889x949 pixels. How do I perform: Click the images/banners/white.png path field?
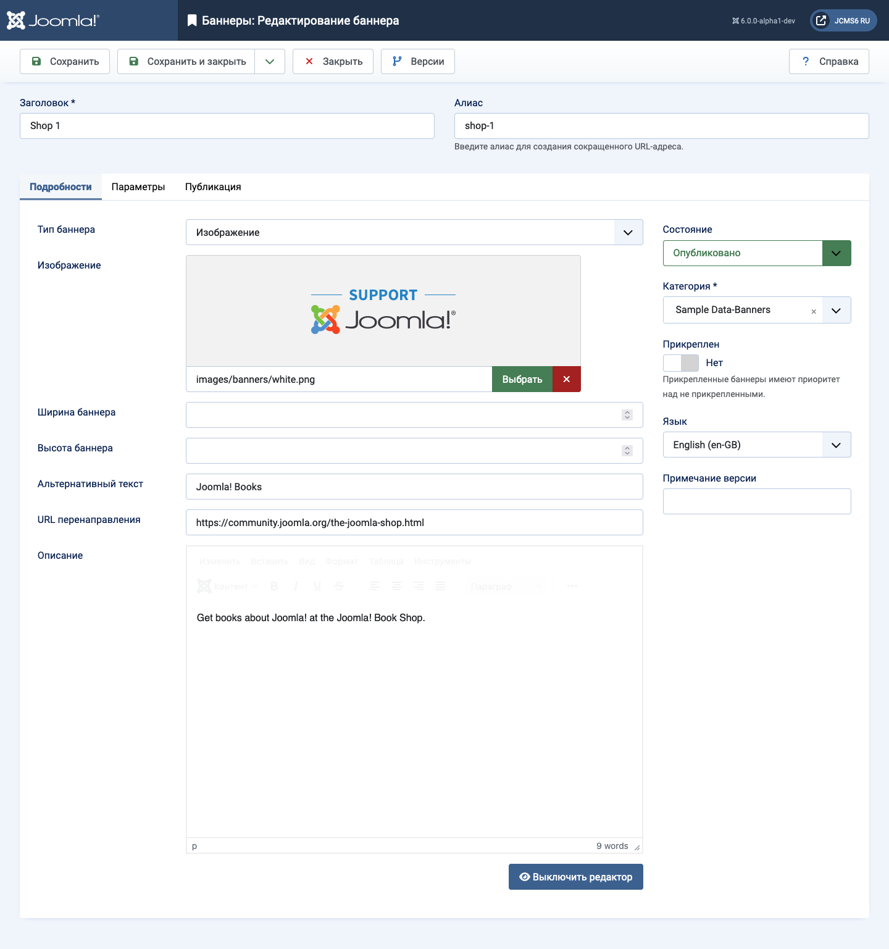click(x=339, y=379)
